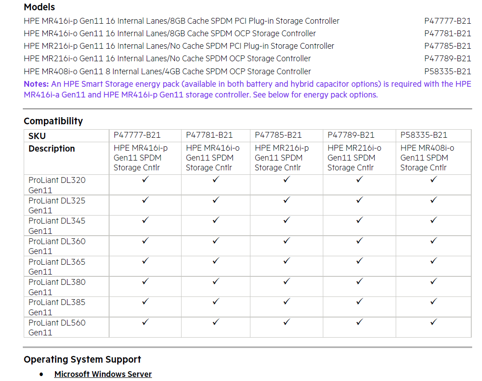Click the ProLiant DL560 Gen11 row label
The image size is (482, 381).
(x=57, y=327)
